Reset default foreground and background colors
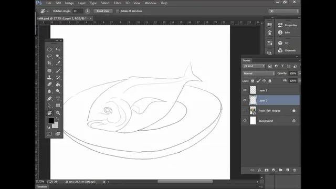 pyautogui.click(x=49, y=127)
